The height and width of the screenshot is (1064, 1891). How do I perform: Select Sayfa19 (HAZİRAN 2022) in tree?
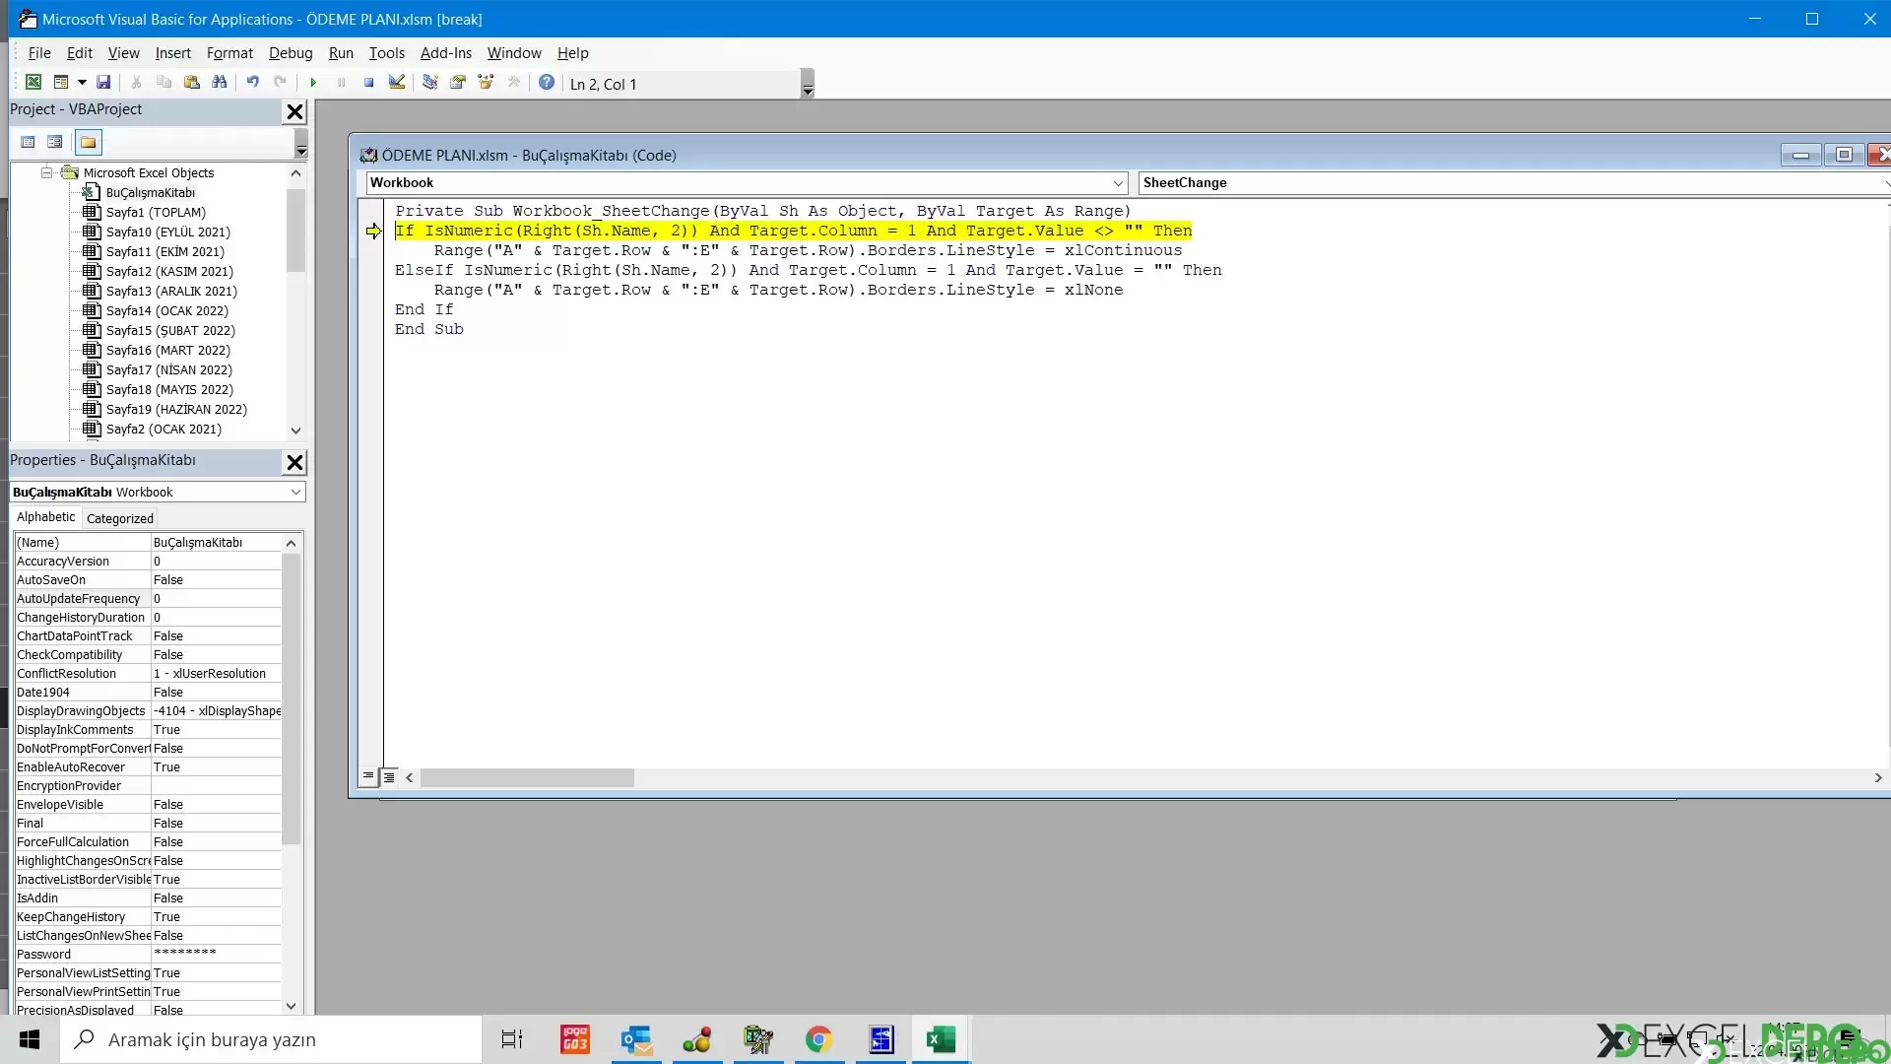coord(176,409)
